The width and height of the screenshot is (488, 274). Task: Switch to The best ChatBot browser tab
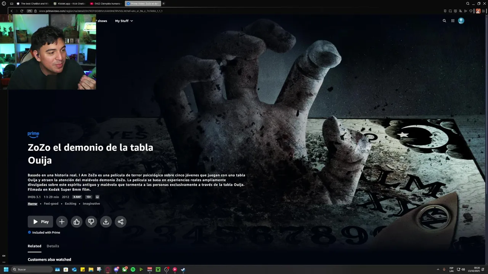tap(32, 3)
